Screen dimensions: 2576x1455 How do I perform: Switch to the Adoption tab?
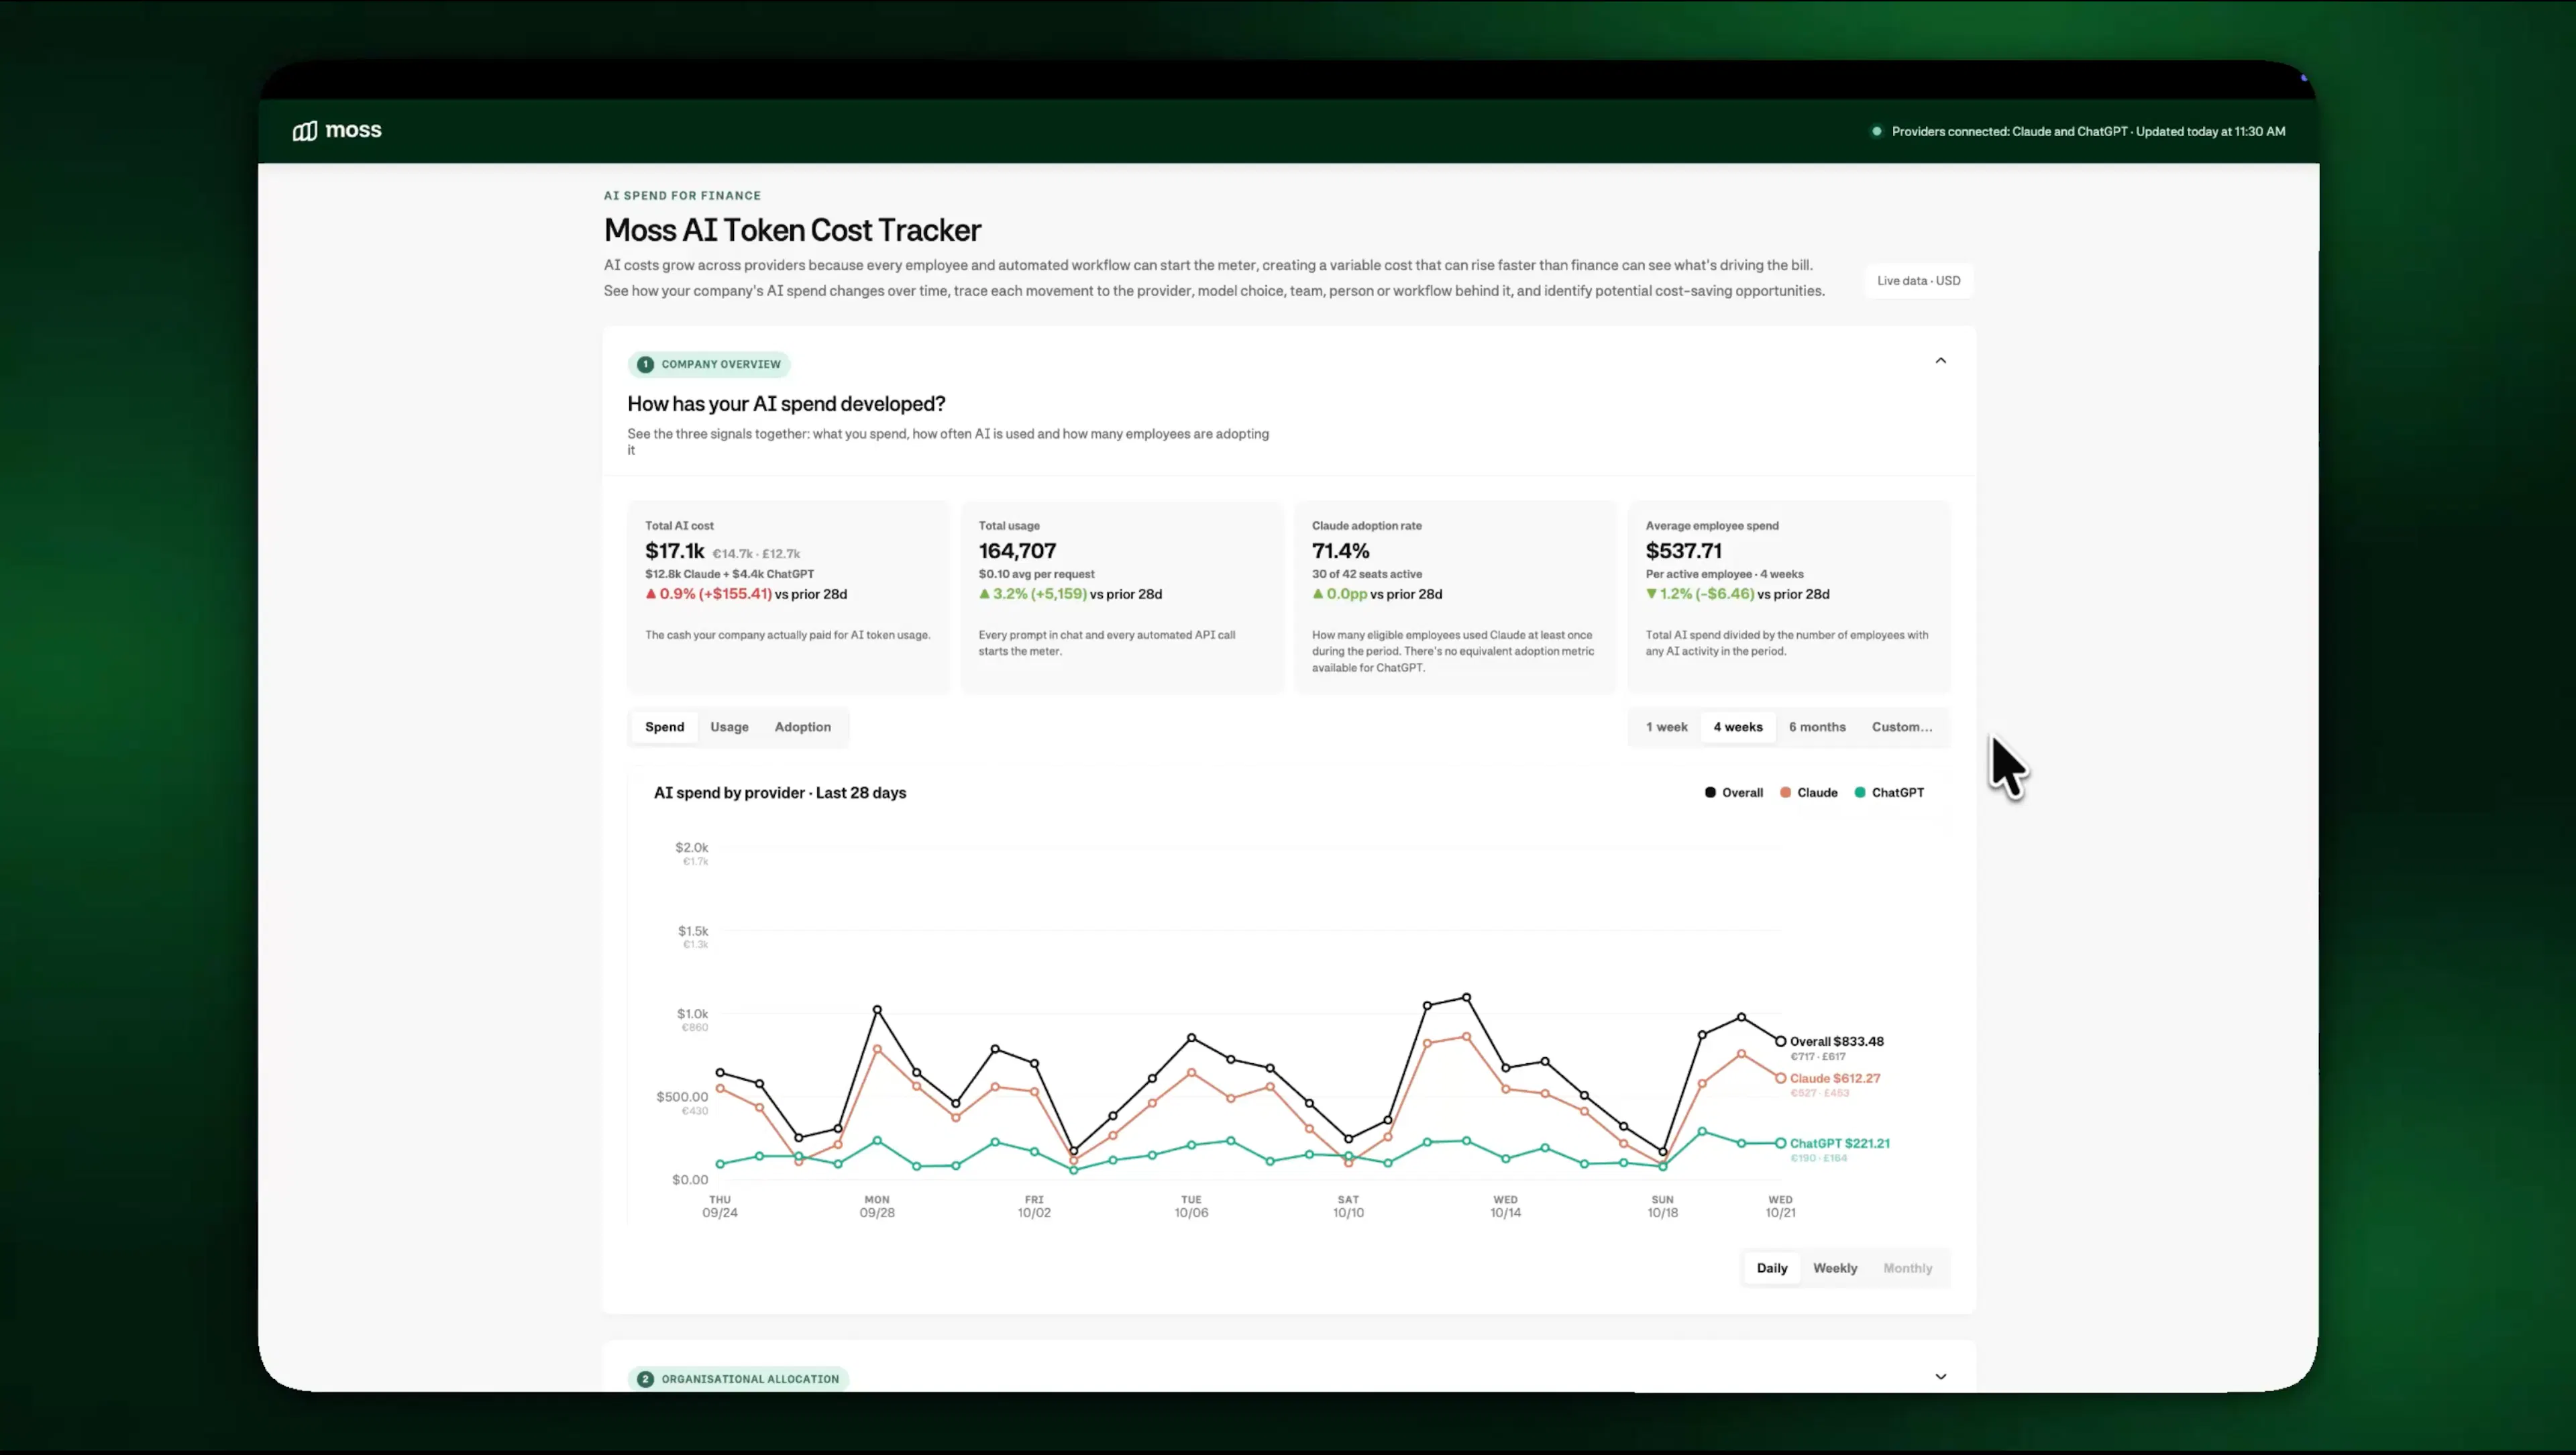coord(803,727)
